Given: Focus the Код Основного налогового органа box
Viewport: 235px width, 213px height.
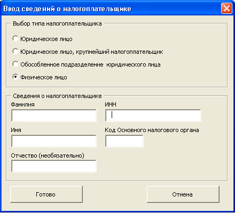Looking at the screenshot, I should click(124, 141).
